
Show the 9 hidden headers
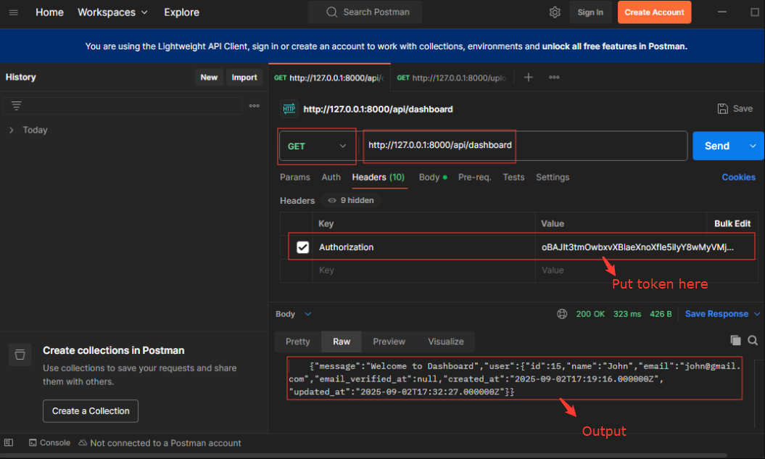click(351, 200)
